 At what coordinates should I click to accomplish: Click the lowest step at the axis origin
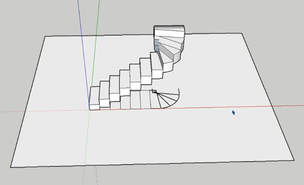95,98
